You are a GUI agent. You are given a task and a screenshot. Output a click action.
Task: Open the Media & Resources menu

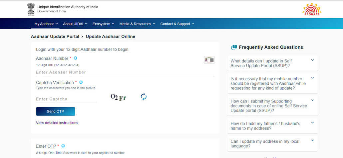click(137, 24)
